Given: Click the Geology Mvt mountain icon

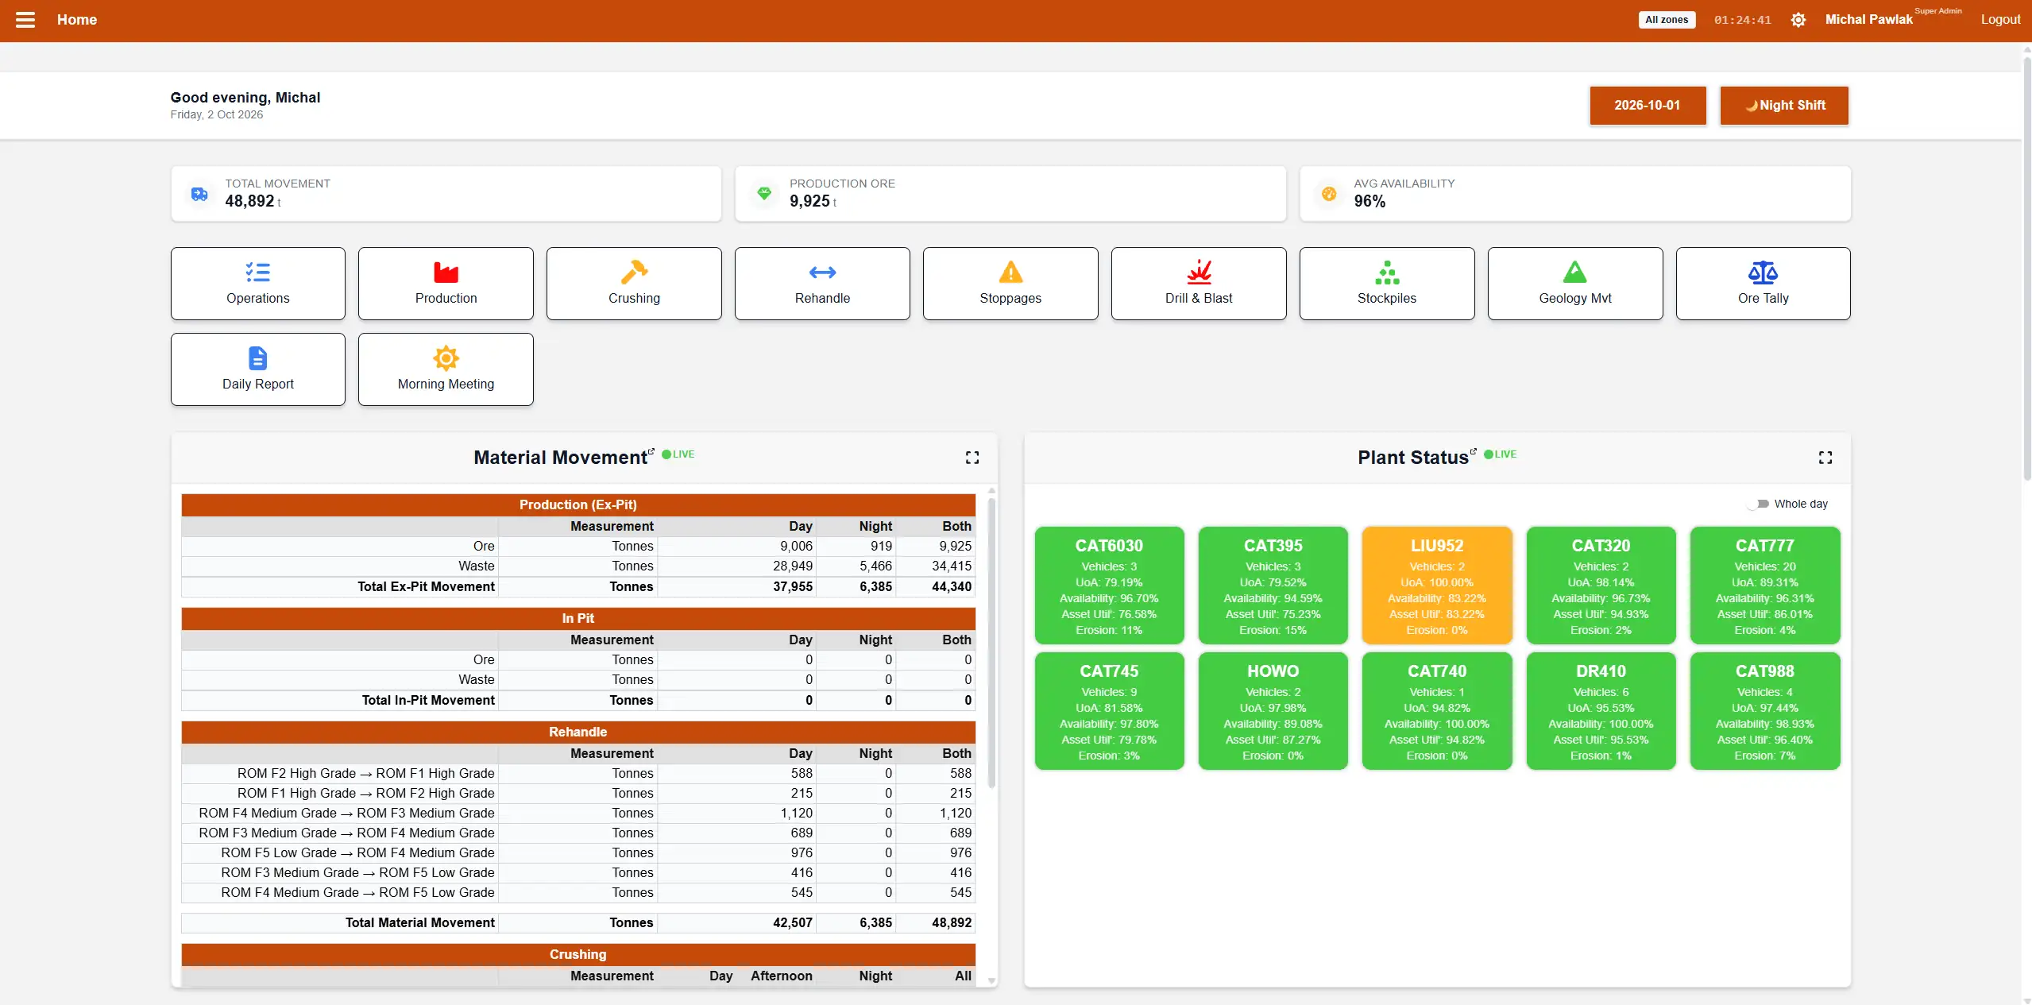Looking at the screenshot, I should [x=1574, y=273].
